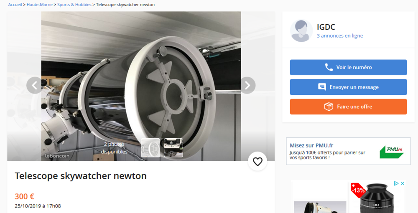Open Sports & Hobbies breadcrumb link

coord(74,5)
